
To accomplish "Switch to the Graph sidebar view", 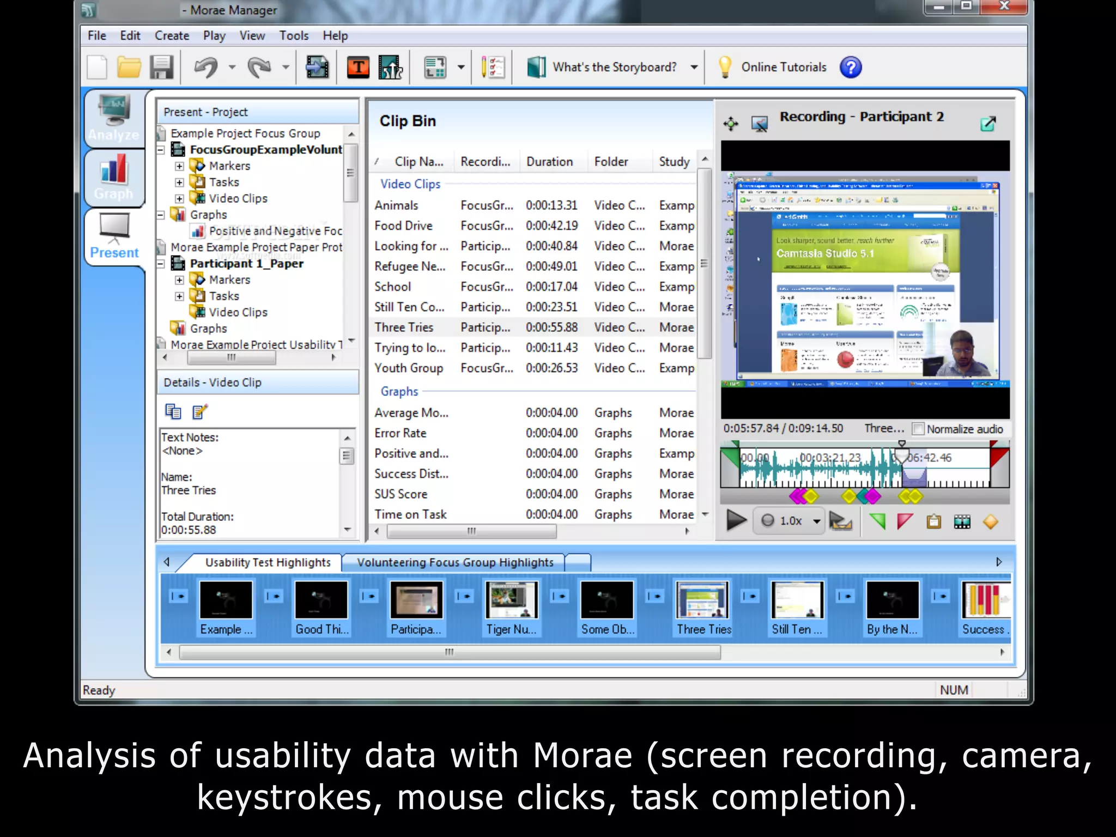I will (114, 178).
